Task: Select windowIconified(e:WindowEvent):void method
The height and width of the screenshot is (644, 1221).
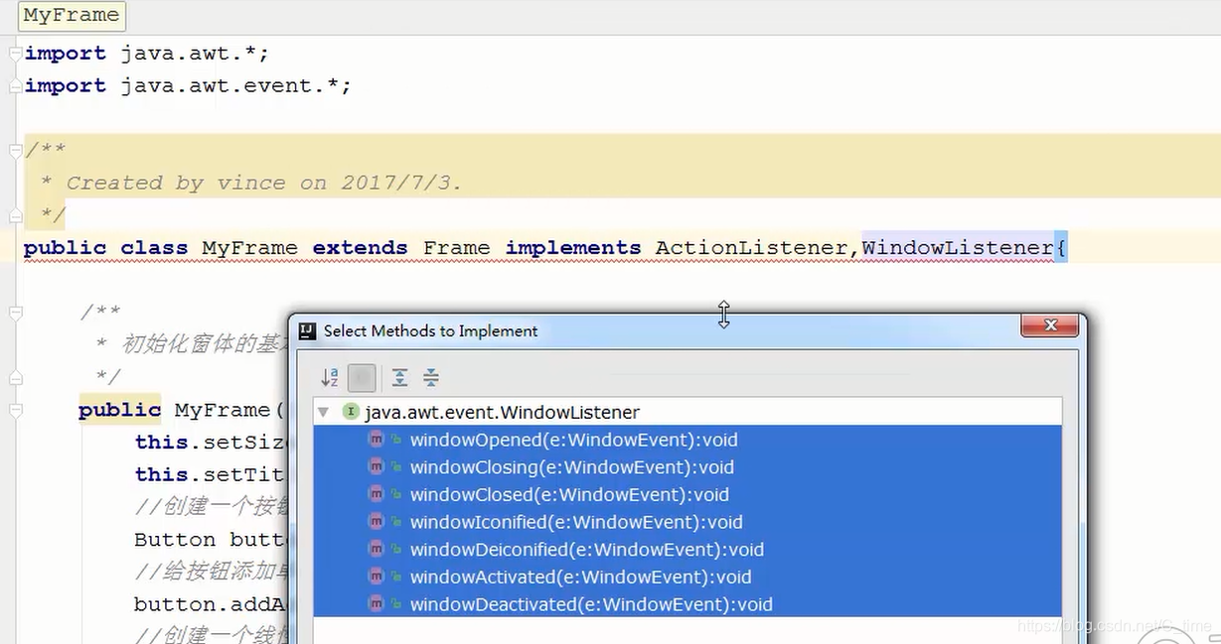Action: click(687, 522)
